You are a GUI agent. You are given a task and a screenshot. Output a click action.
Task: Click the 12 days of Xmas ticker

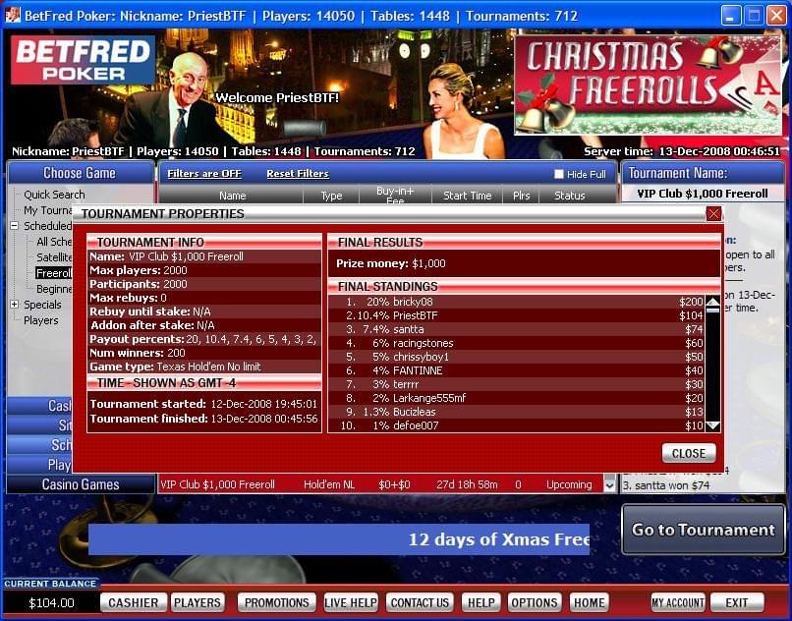point(339,539)
